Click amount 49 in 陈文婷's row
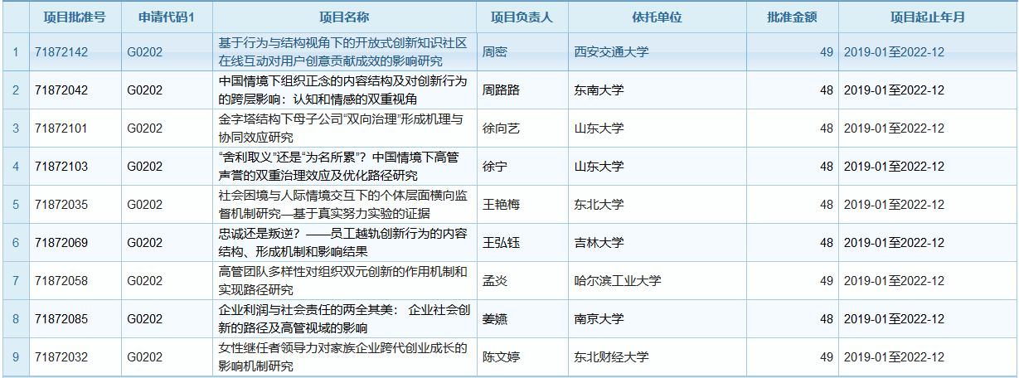The image size is (1019, 378). [826, 357]
